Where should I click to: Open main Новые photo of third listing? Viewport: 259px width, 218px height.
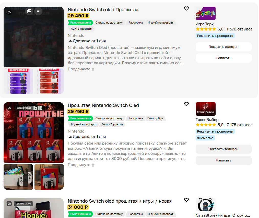tap(34, 208)
